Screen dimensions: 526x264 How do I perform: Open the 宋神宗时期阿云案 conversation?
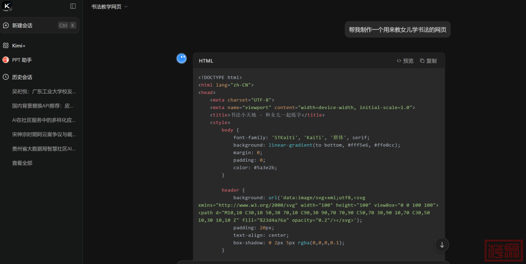click(44, 134)
